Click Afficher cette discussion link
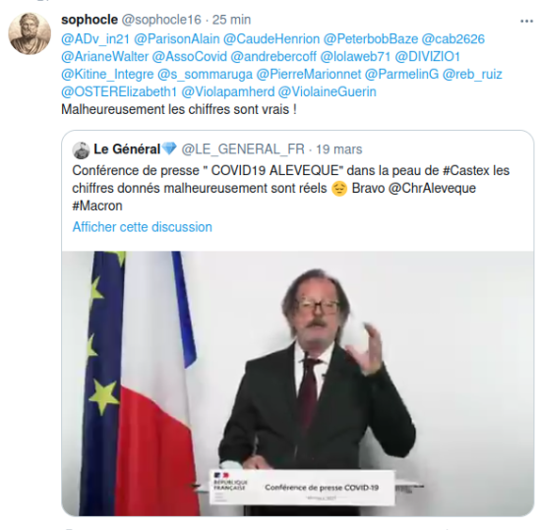Screen dimensions: 541x530 (x=143, y=227)
